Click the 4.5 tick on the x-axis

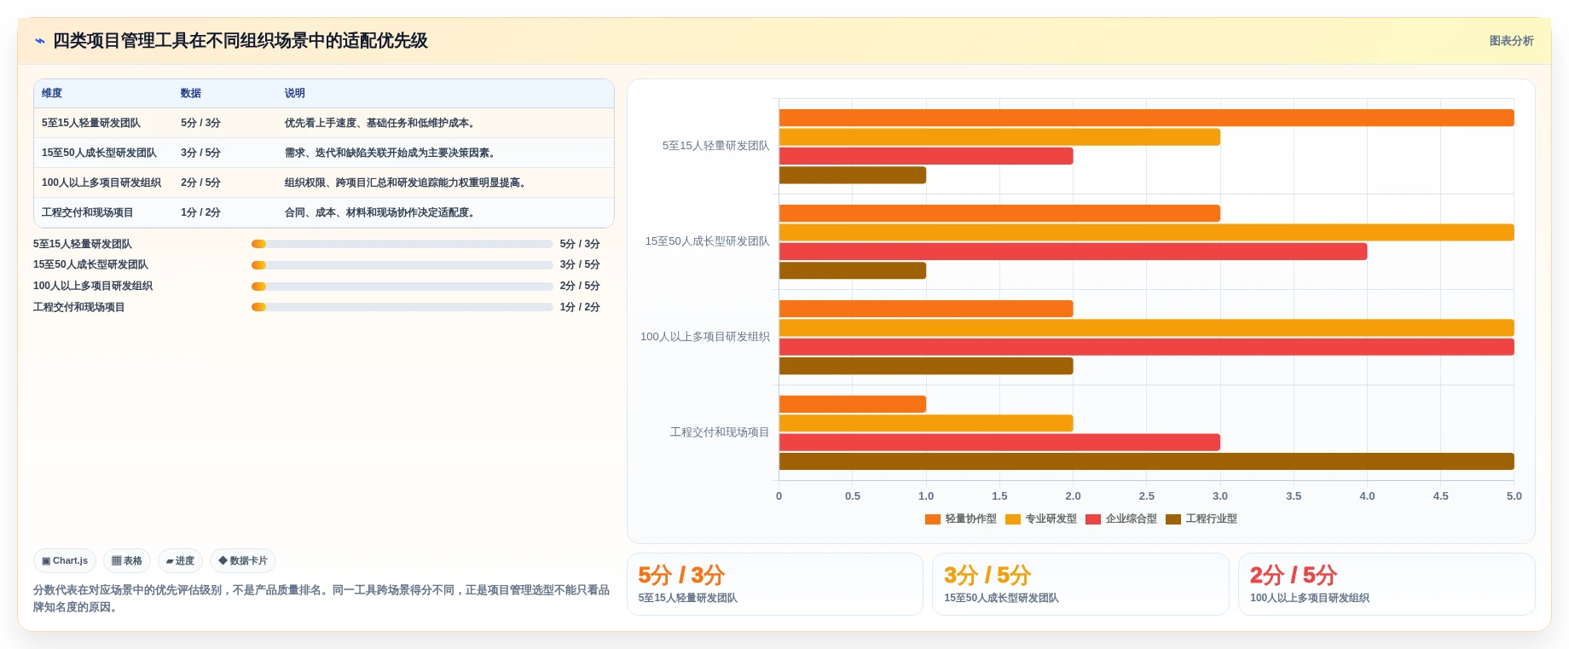1440,496
